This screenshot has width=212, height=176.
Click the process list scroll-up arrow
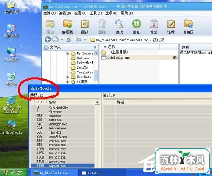98,102
